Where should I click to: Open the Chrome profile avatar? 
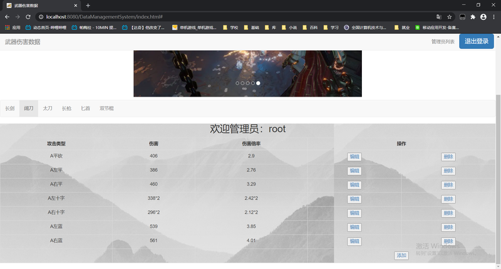pyautogui.click(x=483, y=17)
